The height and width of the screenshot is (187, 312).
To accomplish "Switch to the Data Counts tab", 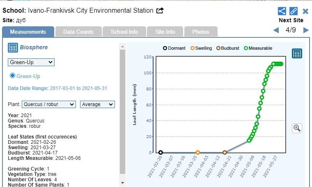I will coord(78,32).
